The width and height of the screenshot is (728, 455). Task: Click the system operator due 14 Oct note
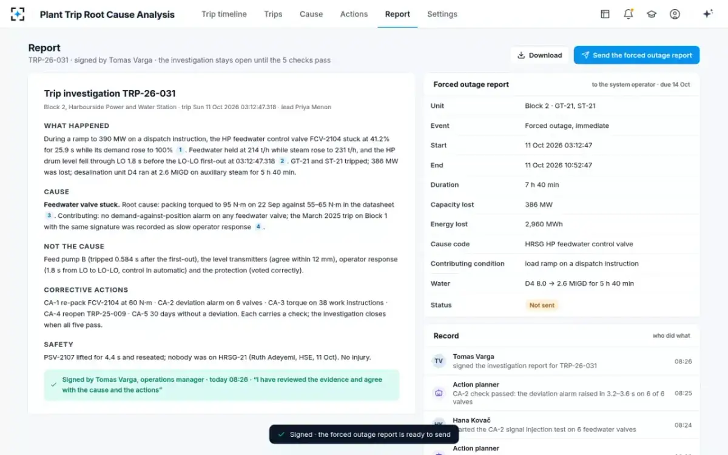(641, 84)
